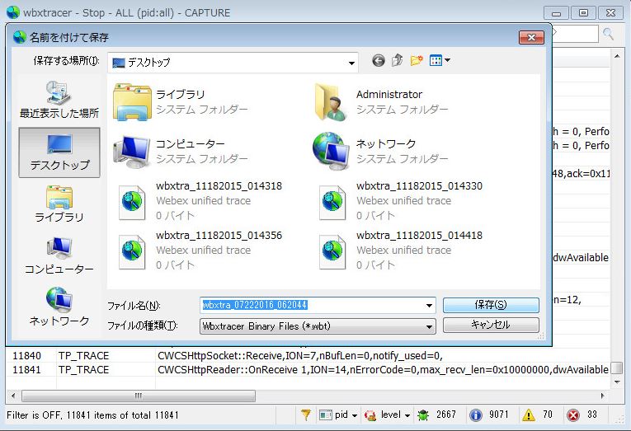The image size is (631, 431).
Task: Select ライブラリ in the places sidebar
Action: [x=59, y=204]
